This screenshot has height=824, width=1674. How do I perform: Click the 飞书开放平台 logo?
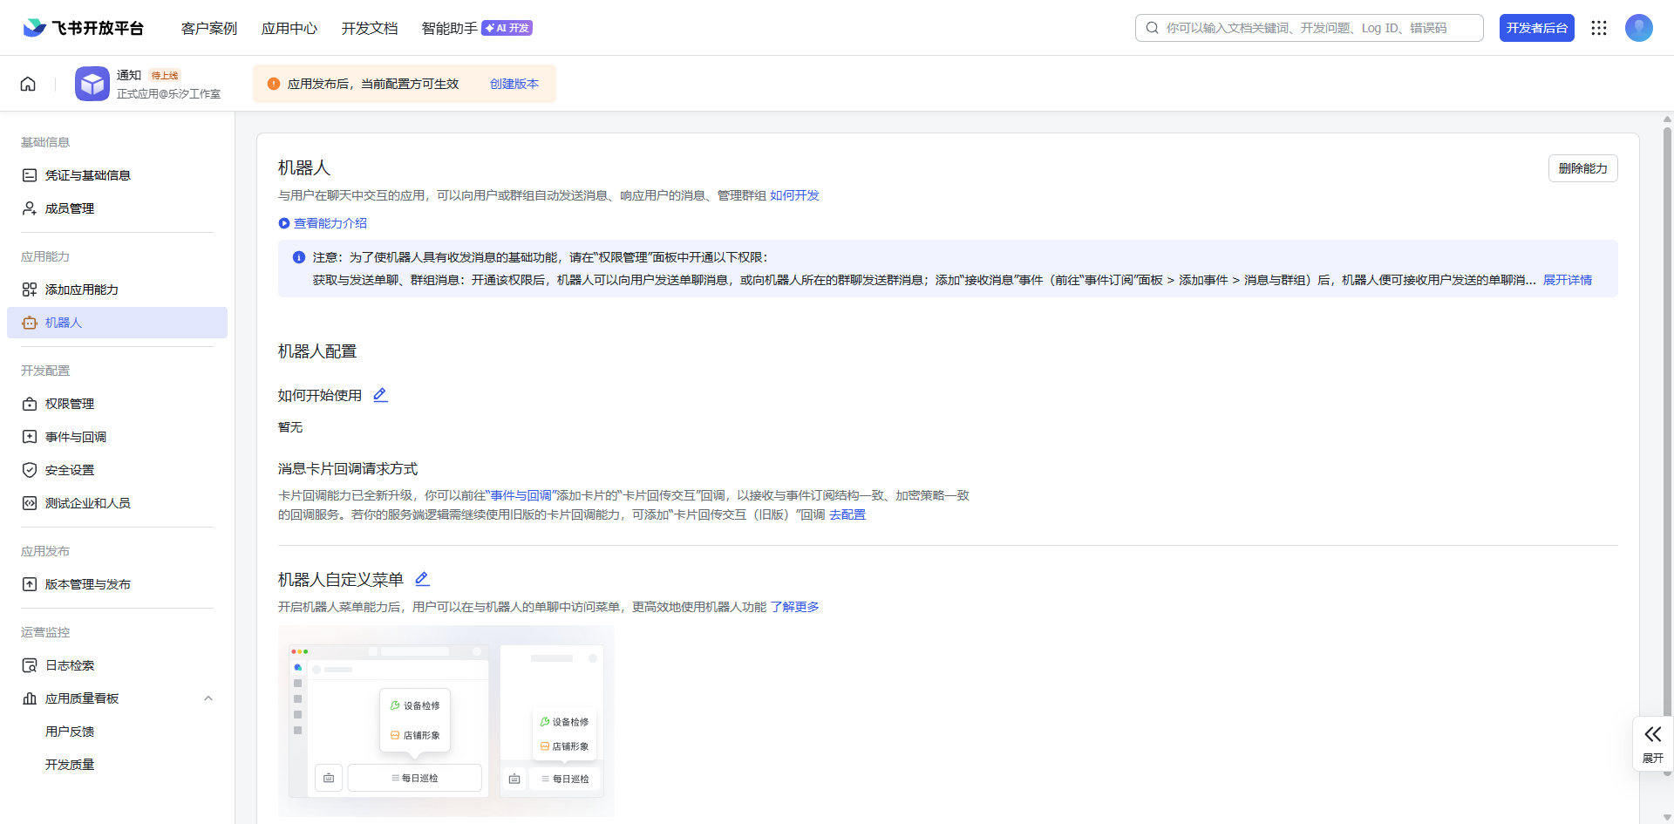click(84, 28)
